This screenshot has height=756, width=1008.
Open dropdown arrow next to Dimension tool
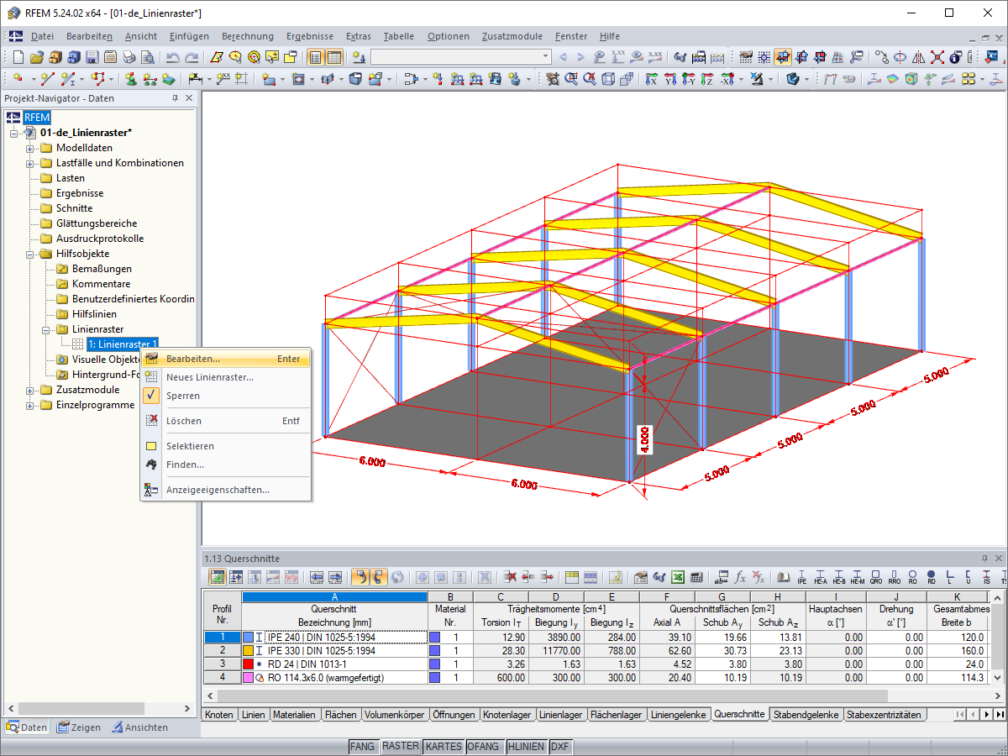point(208,78)
